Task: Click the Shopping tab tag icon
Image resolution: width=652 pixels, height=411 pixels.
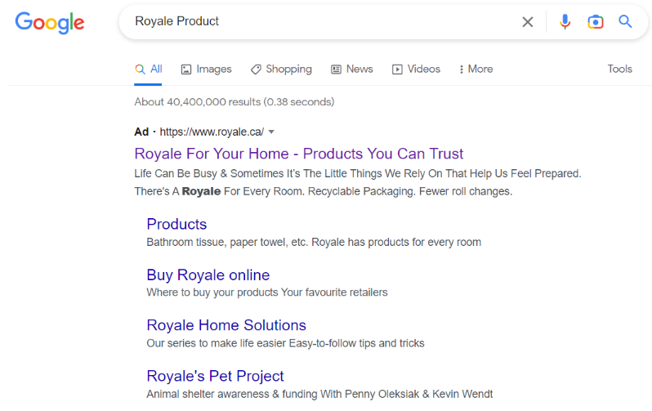Action: click(256, 69)
